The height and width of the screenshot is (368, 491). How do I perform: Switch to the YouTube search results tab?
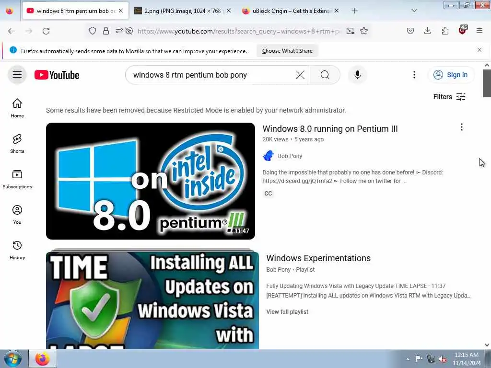(76, 11)
